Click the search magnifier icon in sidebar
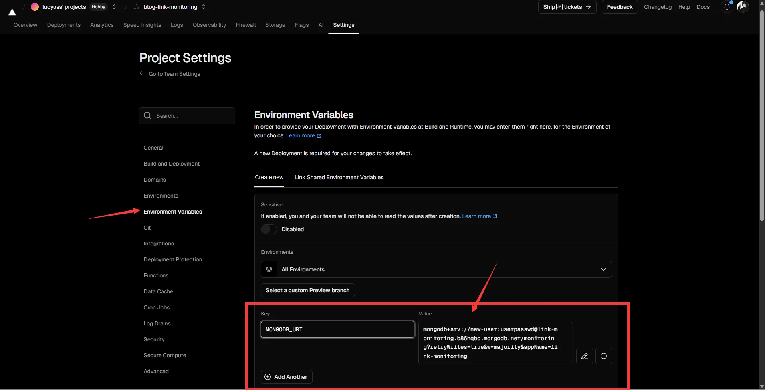765x390 pixels. coord(148,116)
